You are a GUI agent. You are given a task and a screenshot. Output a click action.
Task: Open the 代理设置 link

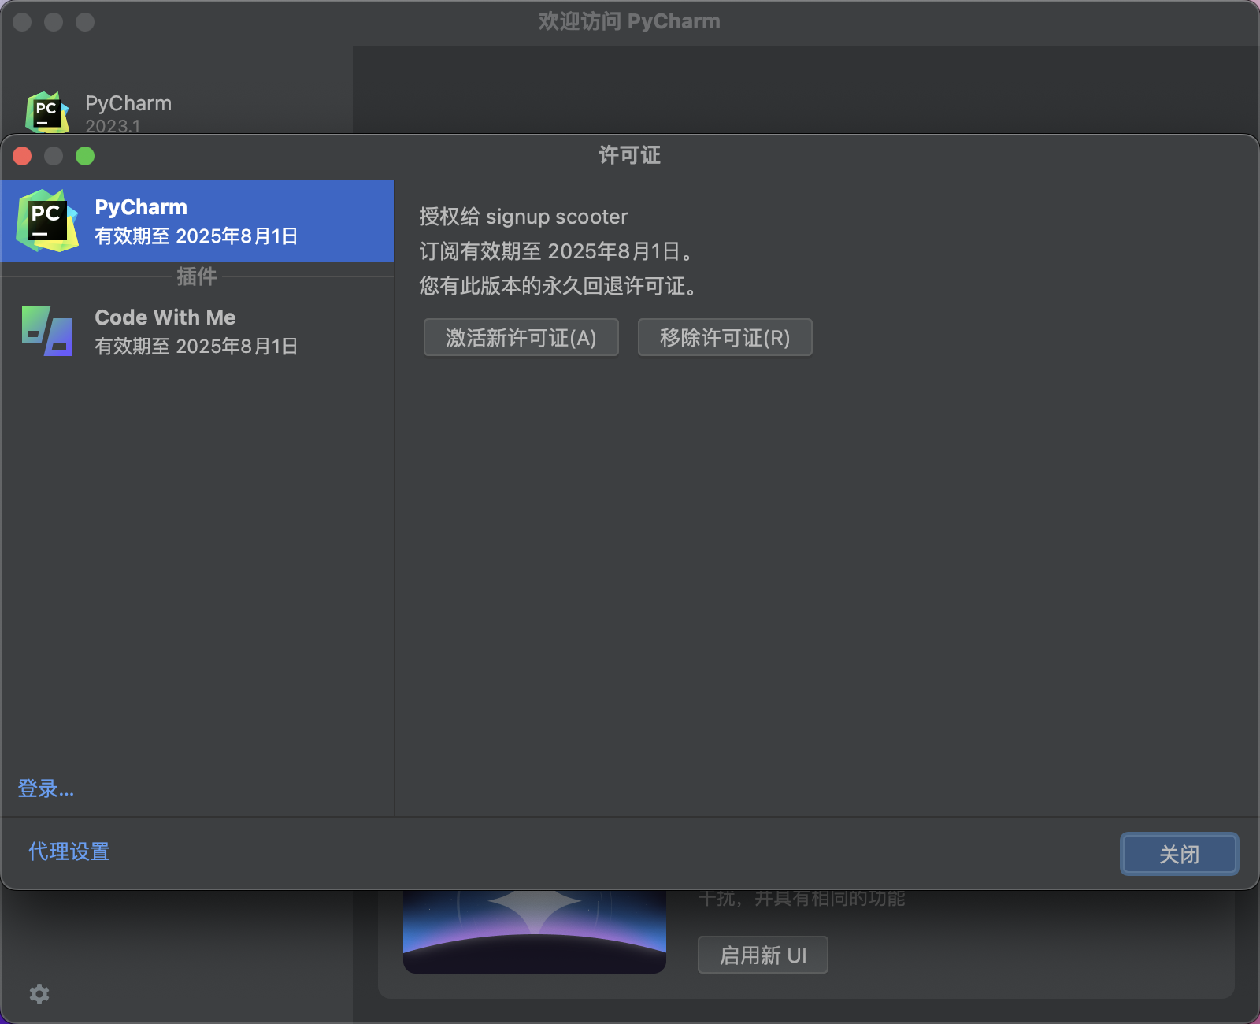[69, 851]
